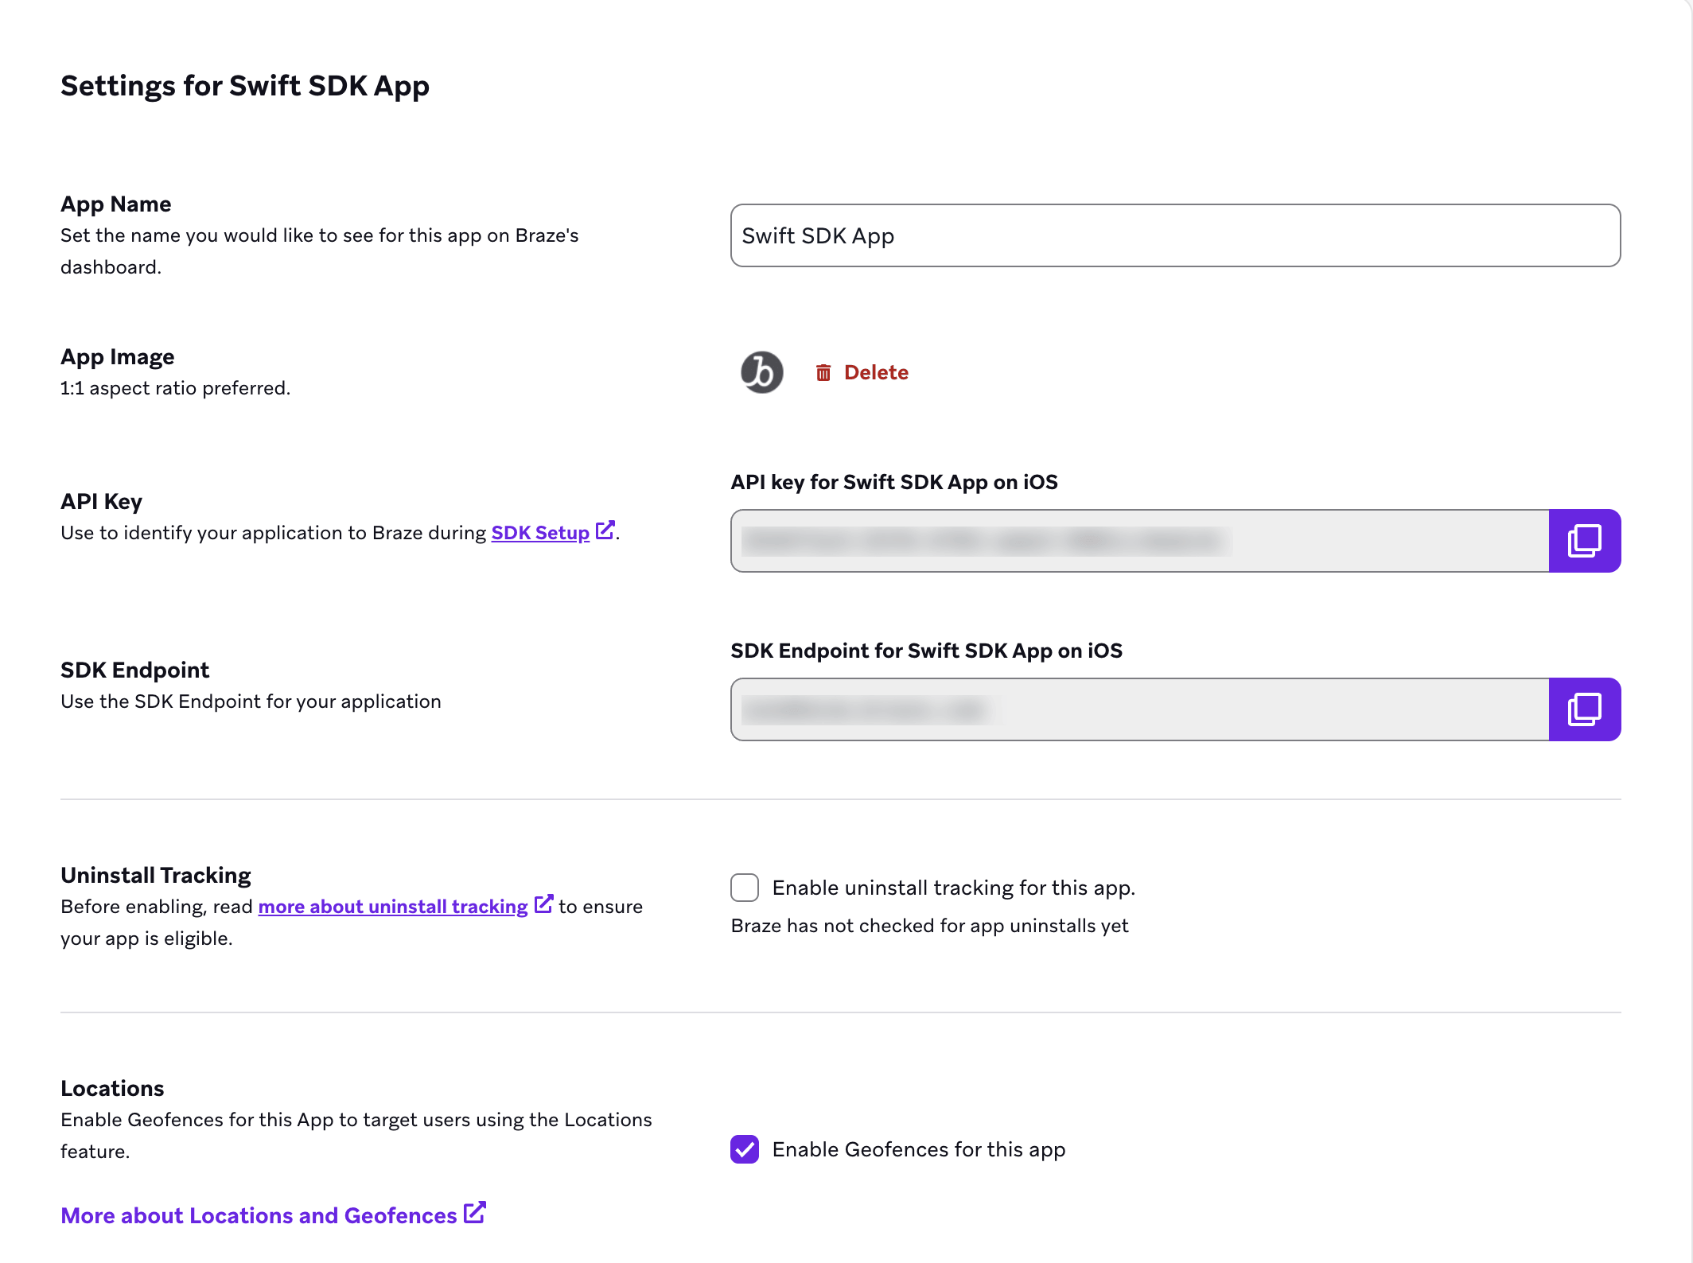Copy the API key for Swift SDK App
1693x1263 pixels.
tap(1584, 541)
